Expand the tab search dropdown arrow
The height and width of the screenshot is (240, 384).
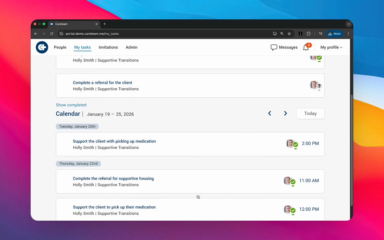pyautogui.click(x=349, y=24)
